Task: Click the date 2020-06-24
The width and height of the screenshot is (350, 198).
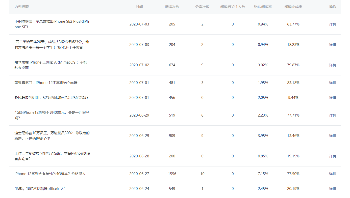Action: (139, 189)
